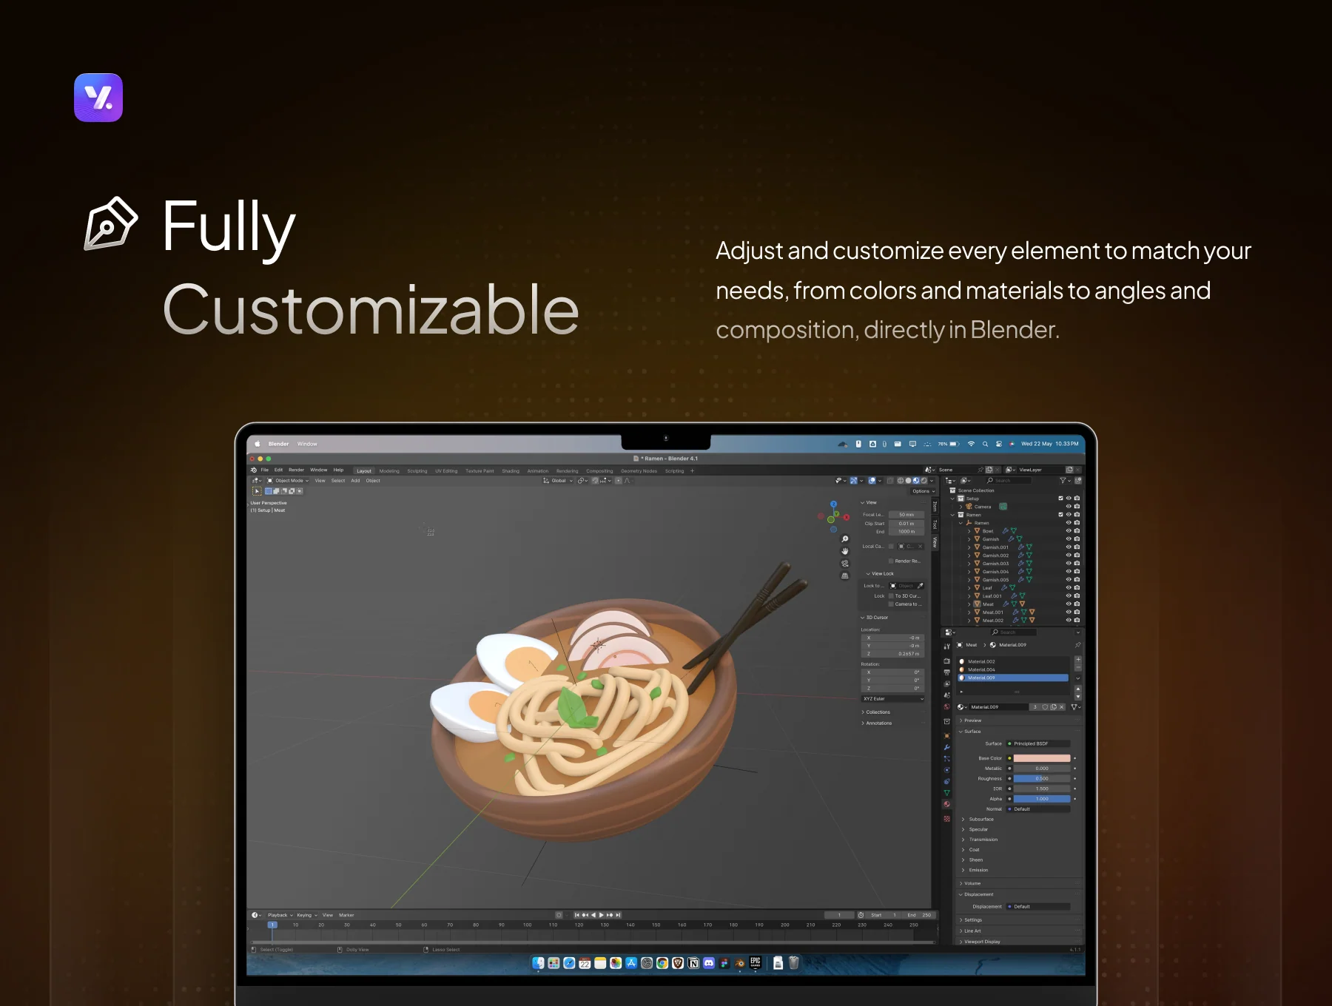Select Material.004 in material slots list
The width and height of the screenshot is (1332, 1006).
tap(1013, 669)
